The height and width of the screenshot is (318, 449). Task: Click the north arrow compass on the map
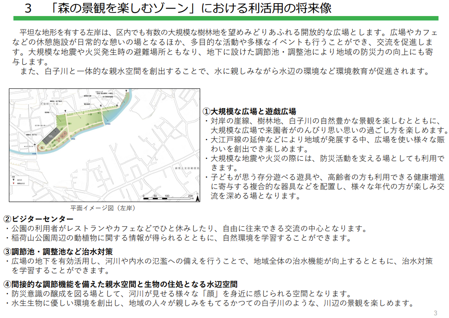pos(197,198)
